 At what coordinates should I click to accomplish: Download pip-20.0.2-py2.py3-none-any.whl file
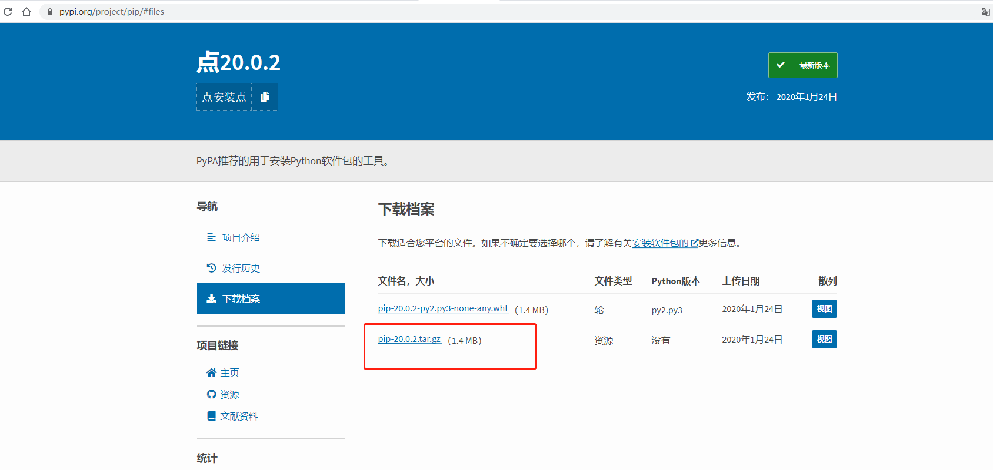pyautogui.click(x=442, y=308)
